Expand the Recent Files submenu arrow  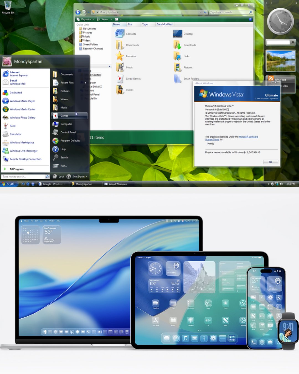(86, 83)
